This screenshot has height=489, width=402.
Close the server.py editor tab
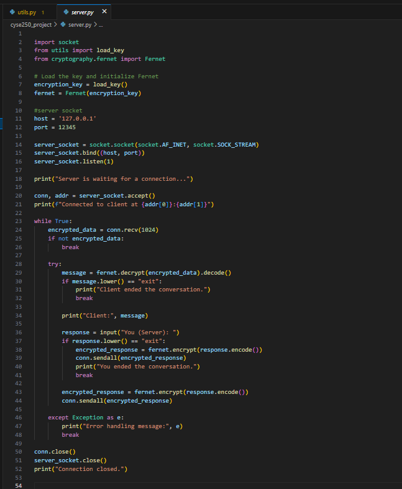[104, 12]
